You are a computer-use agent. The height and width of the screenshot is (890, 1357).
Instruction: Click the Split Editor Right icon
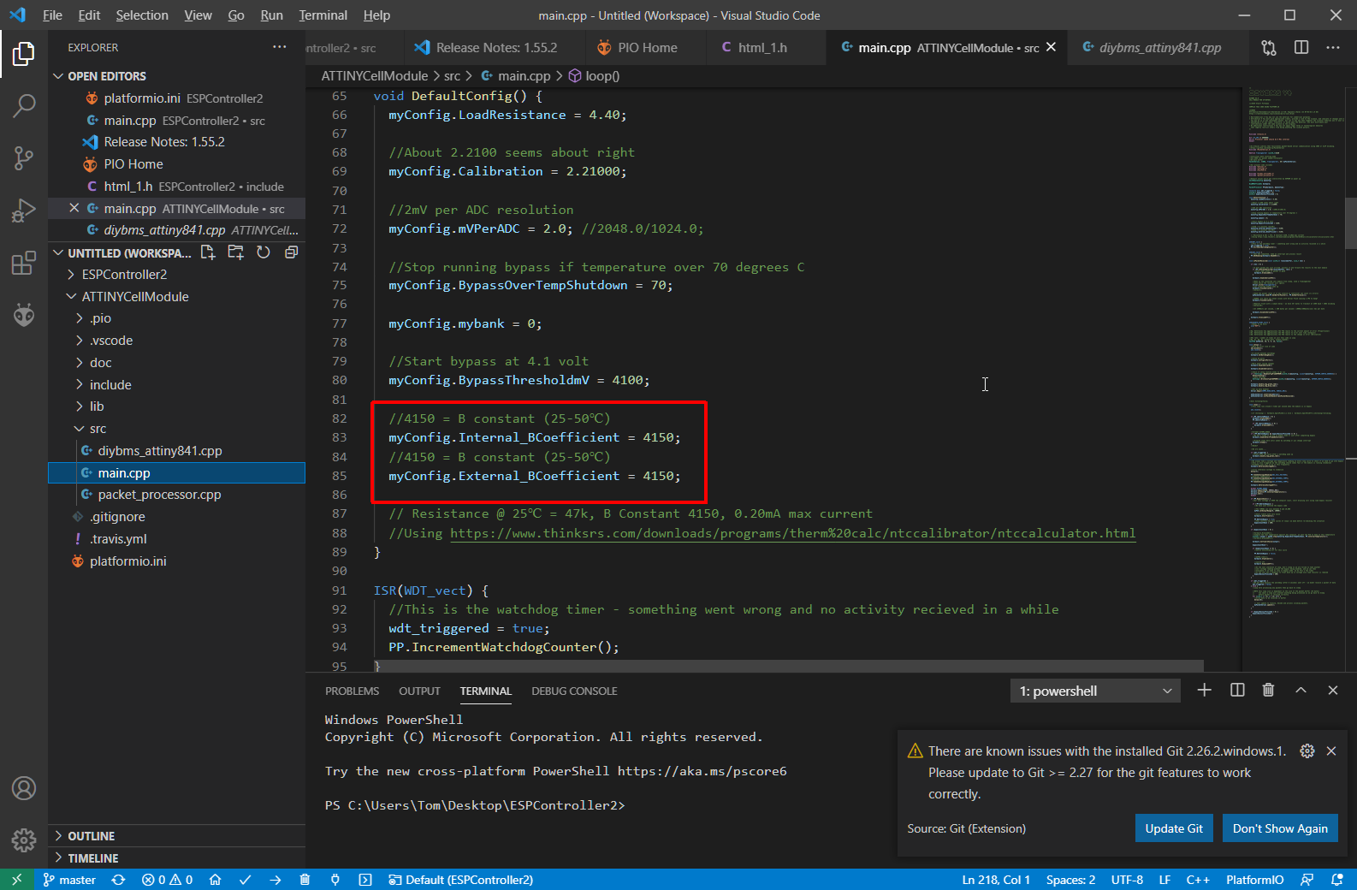[x=1301, y=48]
